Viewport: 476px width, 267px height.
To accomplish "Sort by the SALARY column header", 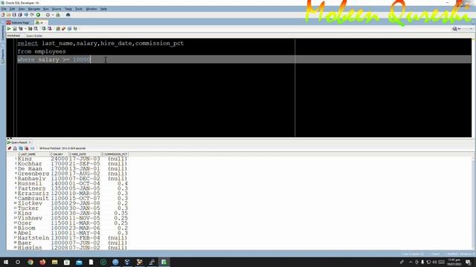I will point(59,154).
